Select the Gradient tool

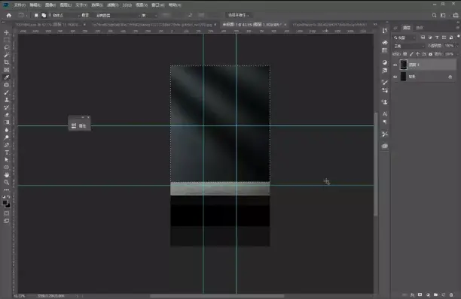(x=7, y=122)
